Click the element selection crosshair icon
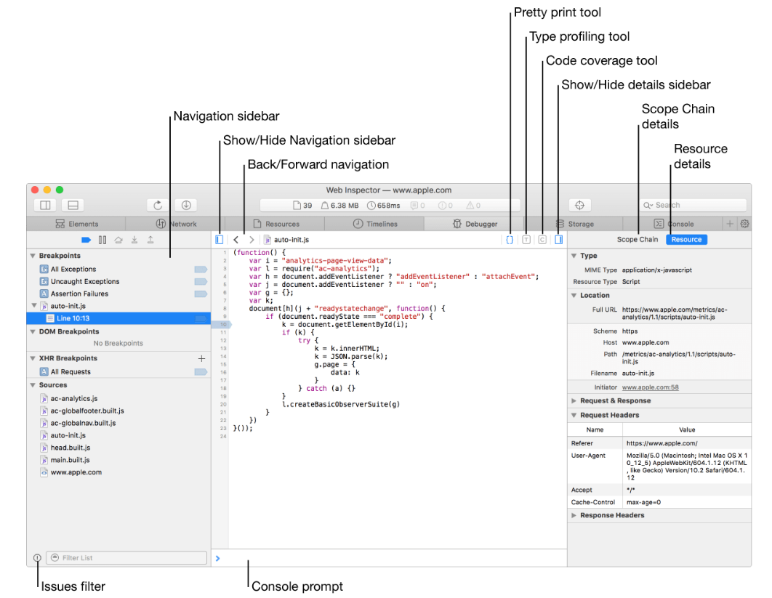772x598 pixels. coord(580,205)
